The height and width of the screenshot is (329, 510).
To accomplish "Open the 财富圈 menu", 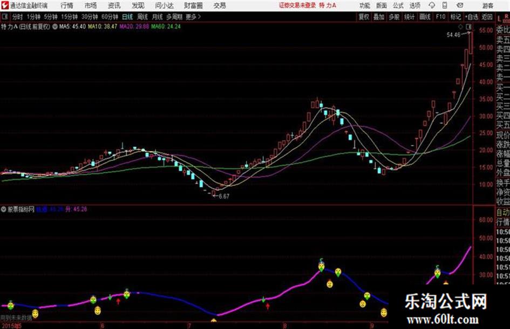I will point(194,5).
